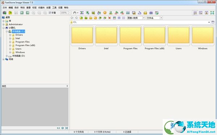Open the settings checklist icon

click(x=157, y=13)
